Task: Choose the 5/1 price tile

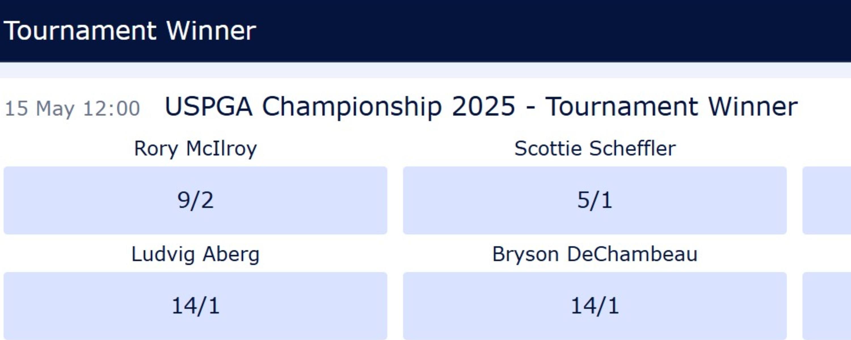Action: (595, 200)
